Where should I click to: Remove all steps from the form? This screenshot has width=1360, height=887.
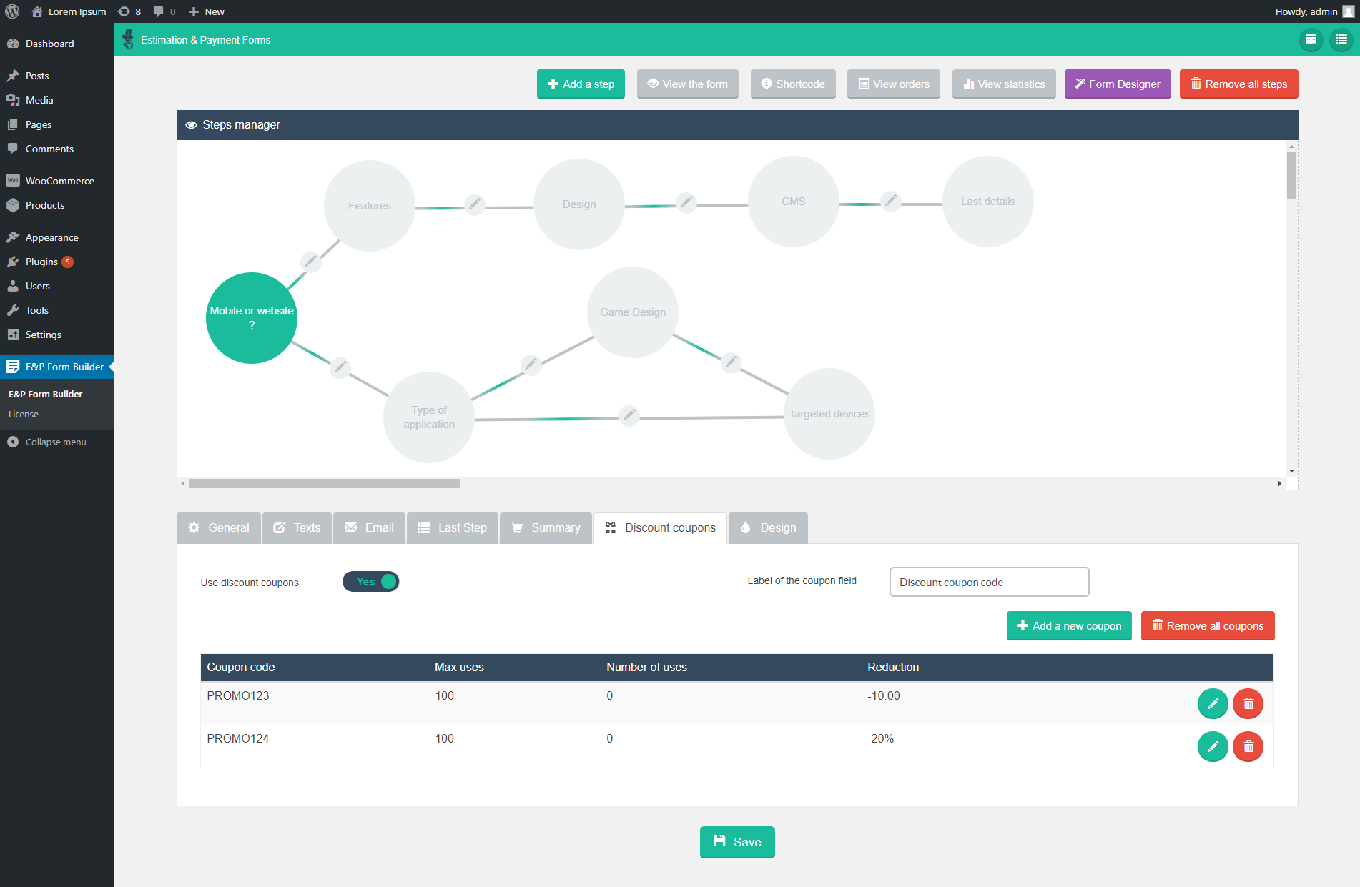click(1238, 84)
